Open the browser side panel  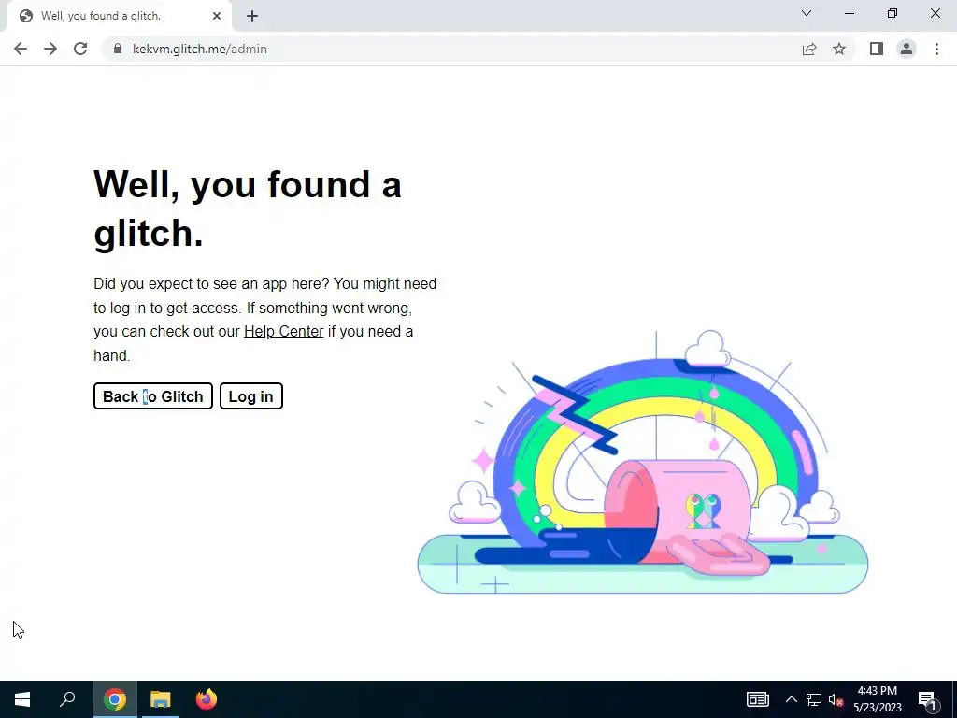pos(877,49)
